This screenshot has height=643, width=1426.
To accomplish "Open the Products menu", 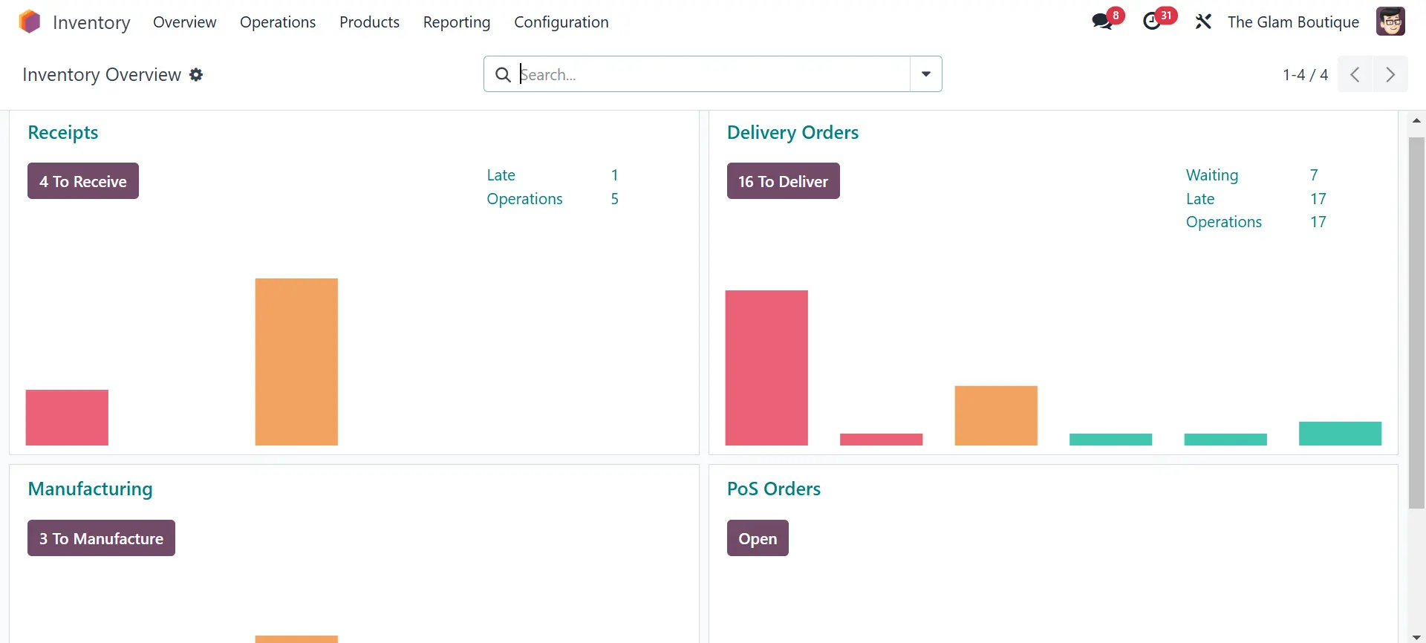I will coord(369,22).
